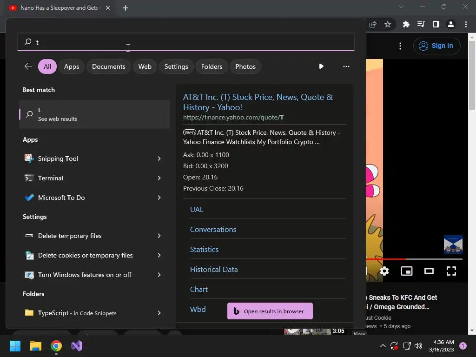
Task: Select the All filter tab
Action: pos(47,66)
